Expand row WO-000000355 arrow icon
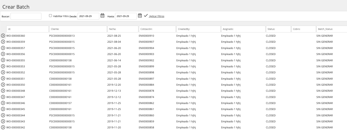This screenshot has height=131, width=347. pos(3,60)
